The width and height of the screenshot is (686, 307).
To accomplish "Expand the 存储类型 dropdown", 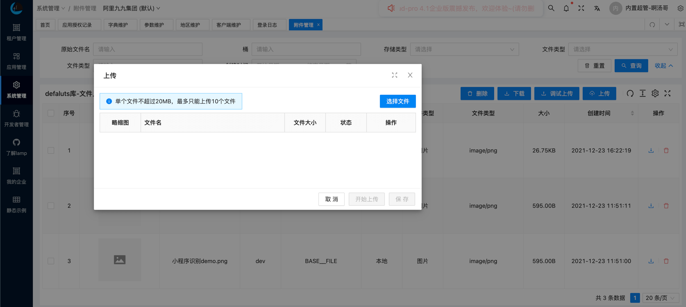I will coord(464,49).
